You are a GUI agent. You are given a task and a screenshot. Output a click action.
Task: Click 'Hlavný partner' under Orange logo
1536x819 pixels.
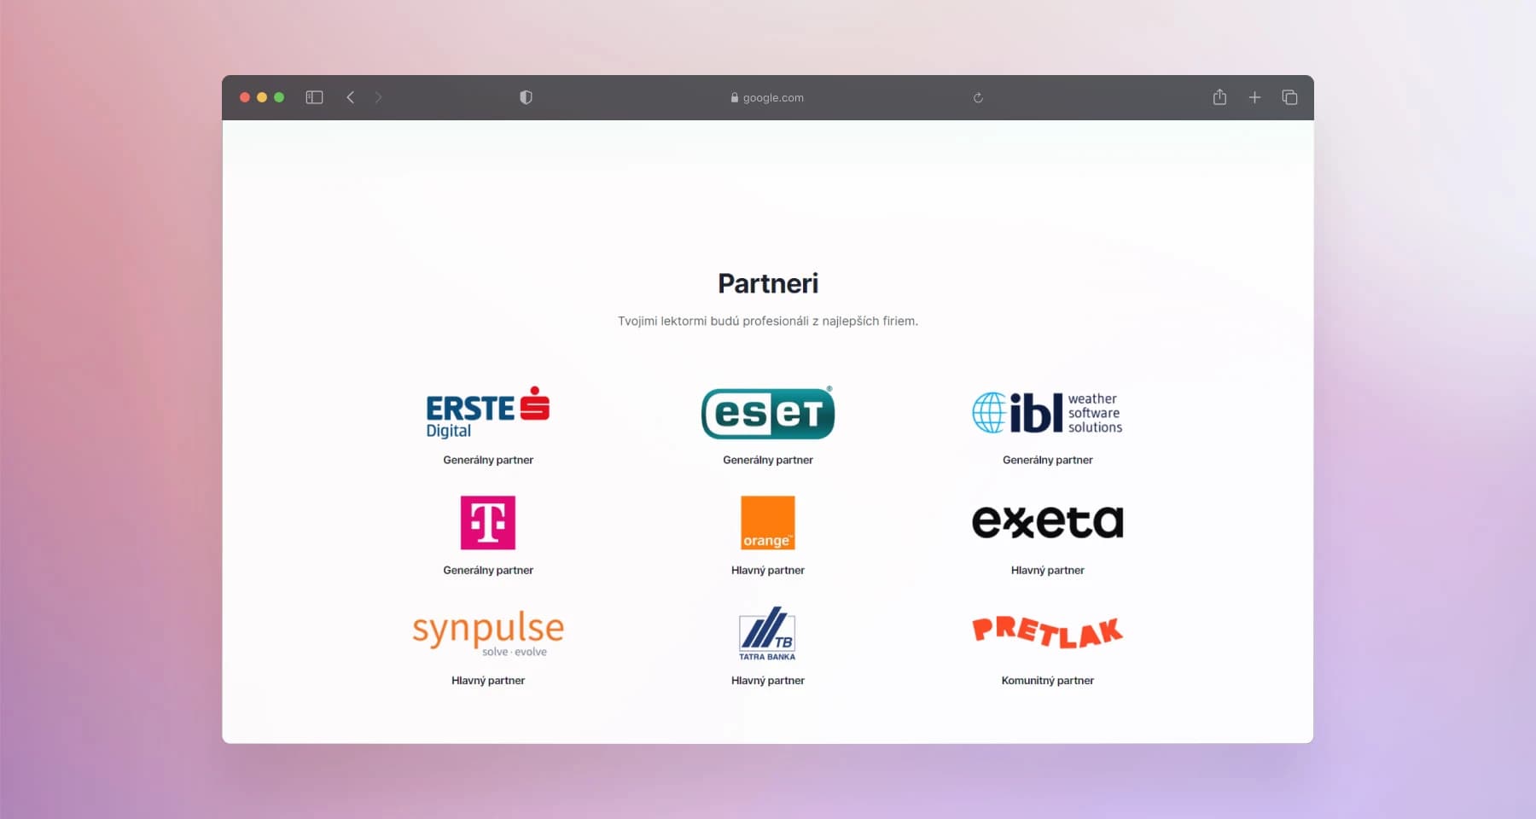click(768, 570)
